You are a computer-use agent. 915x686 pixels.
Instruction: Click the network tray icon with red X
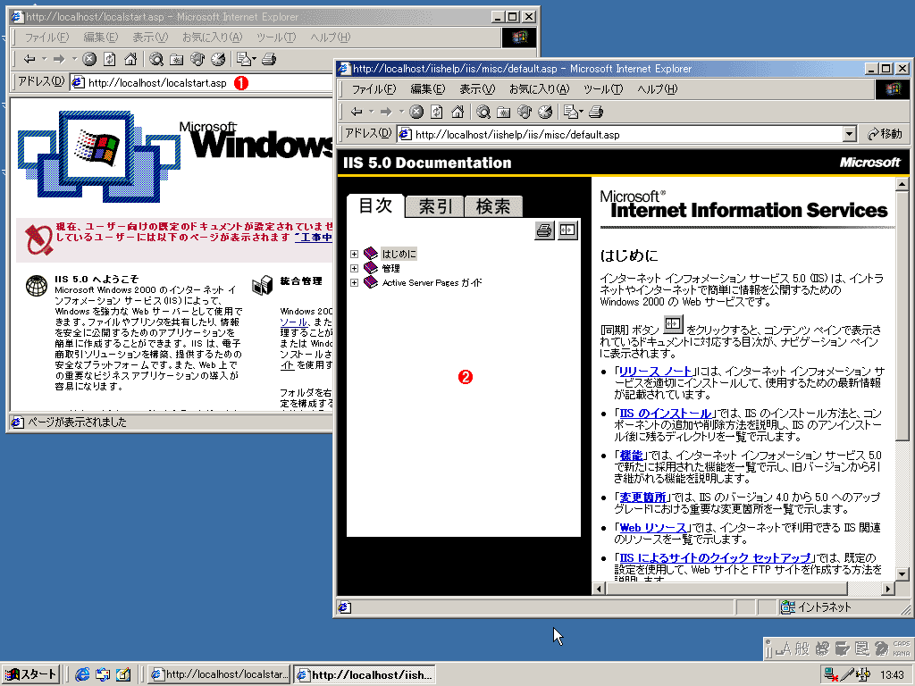pos(830,675)
